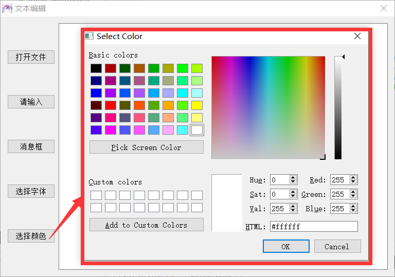Viewport: 395px width, 277px height.
Task: Decrease the Hue value with down arrow
Action: coord(293,182)
